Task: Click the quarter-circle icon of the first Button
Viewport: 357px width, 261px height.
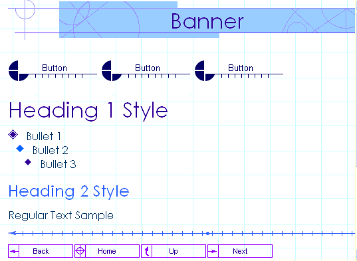Action: pos(19,70)
